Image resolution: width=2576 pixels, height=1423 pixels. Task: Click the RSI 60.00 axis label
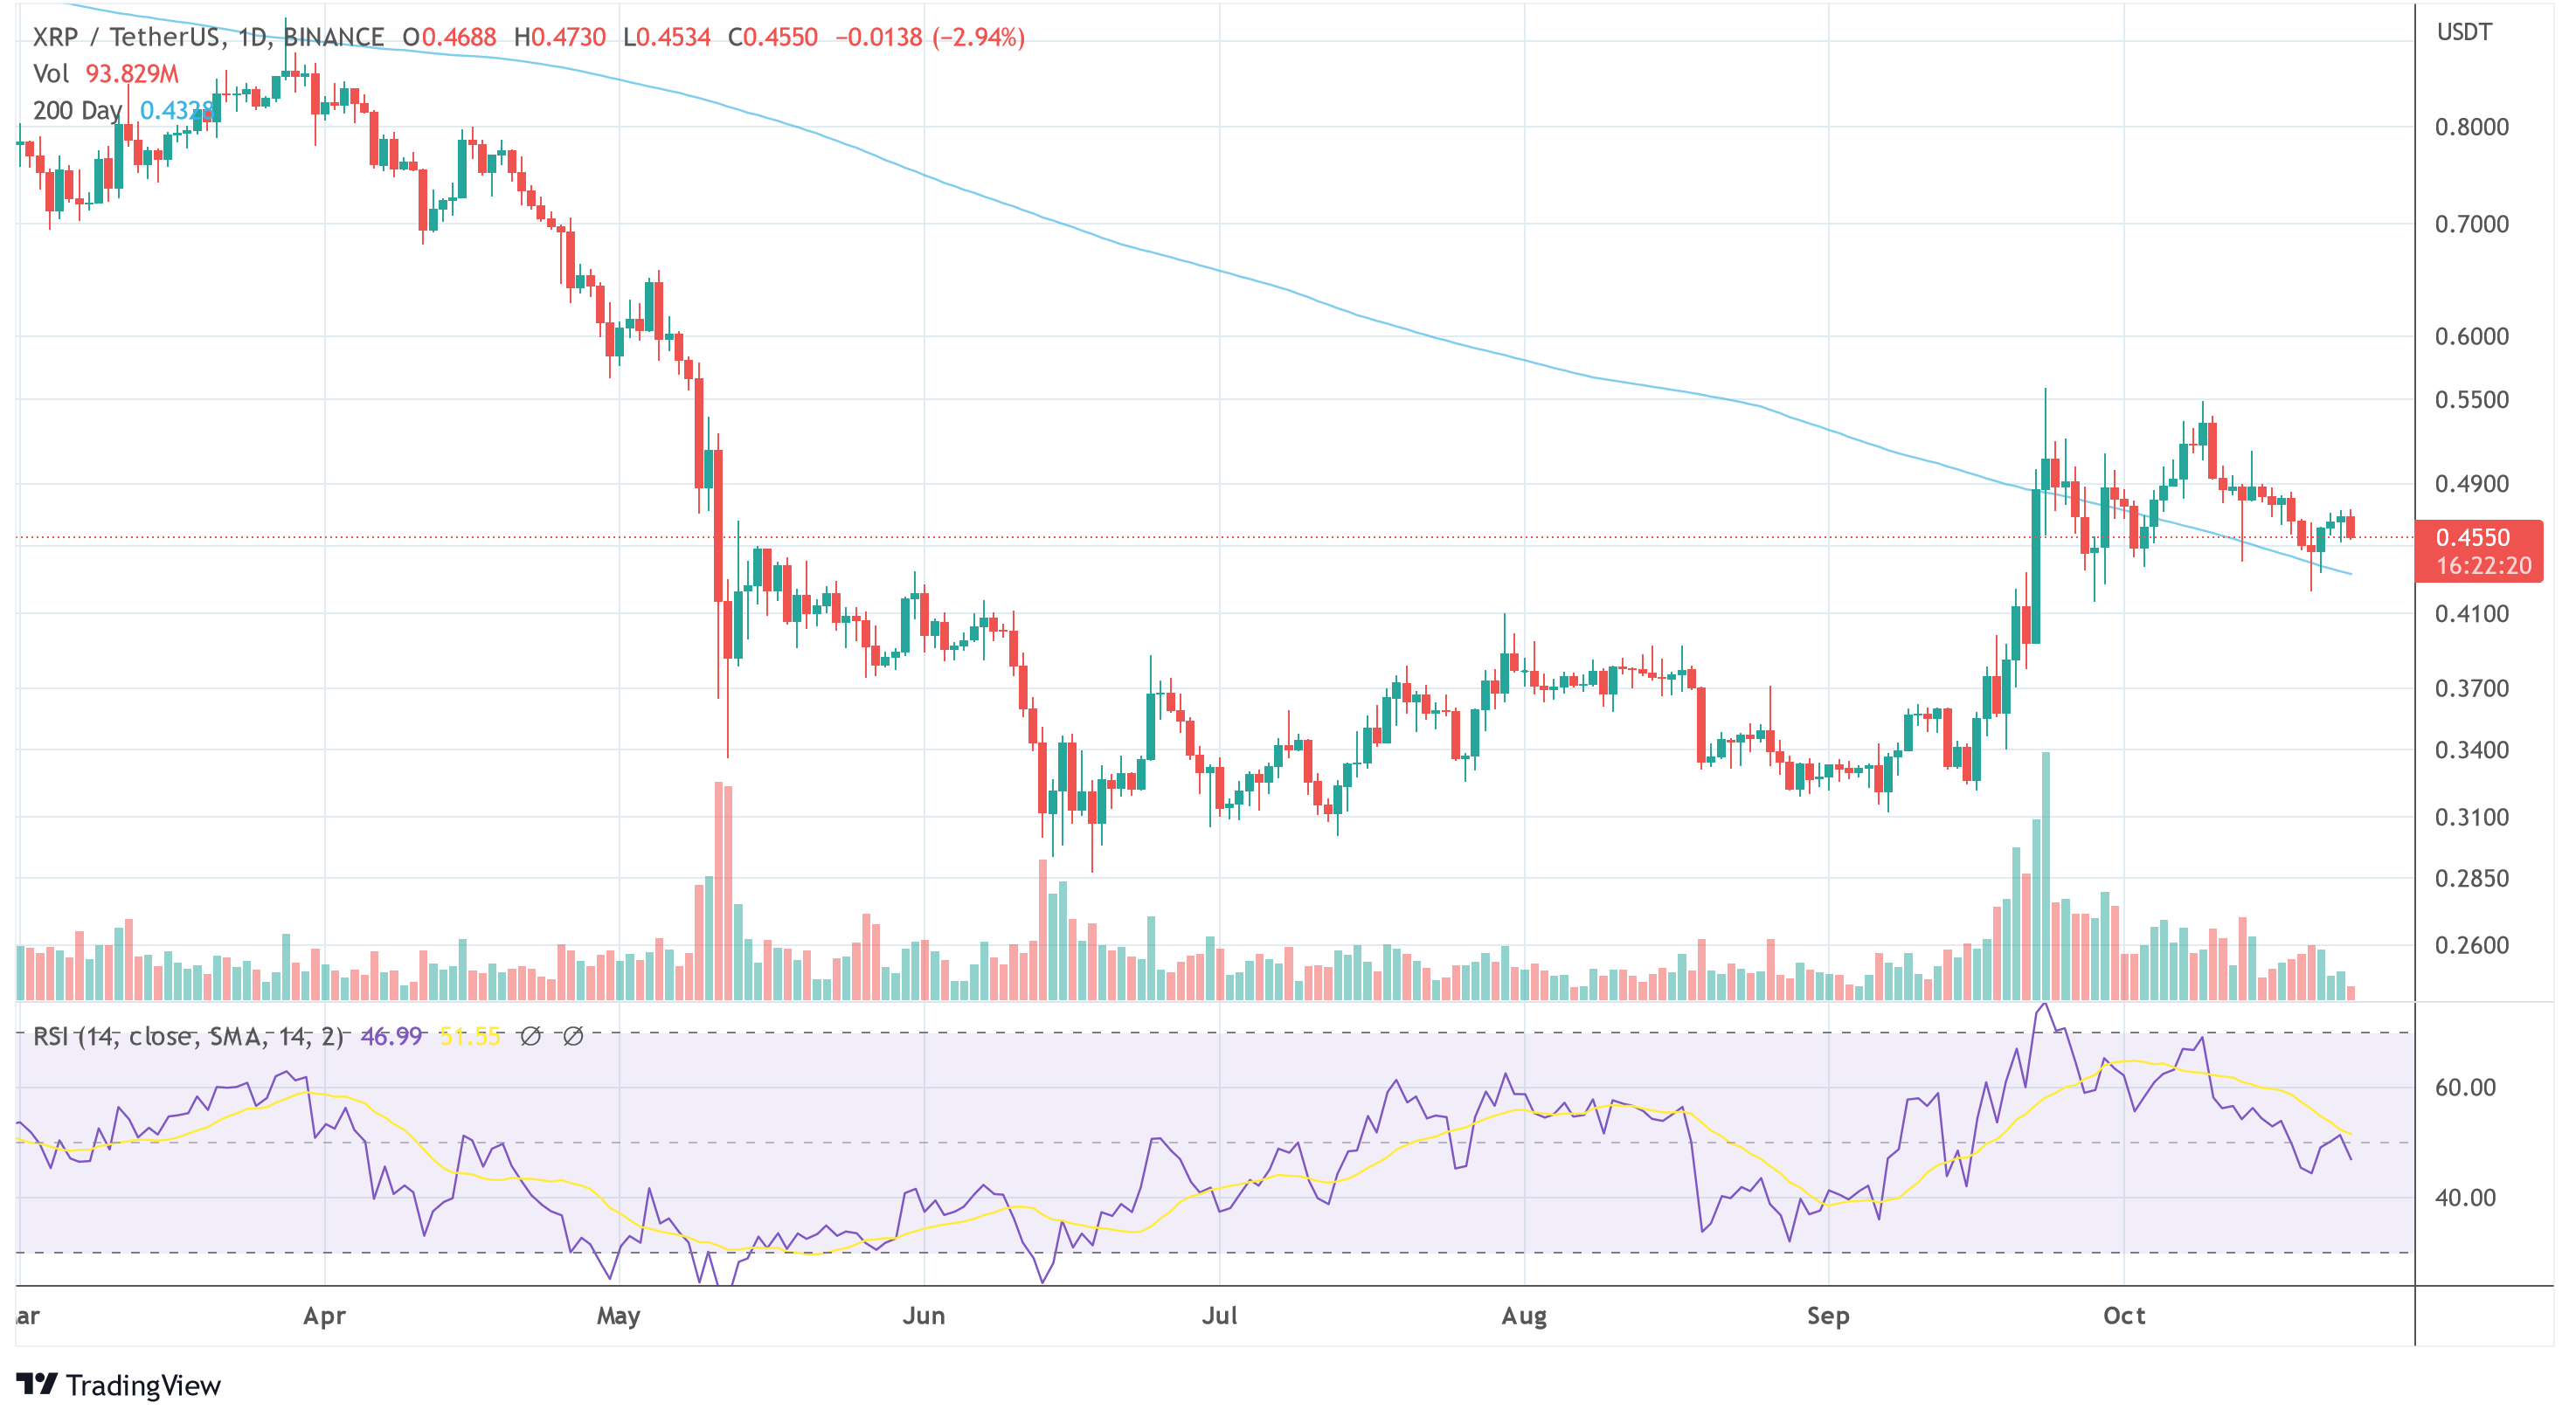pyautogui.click(x=2465, y=1088)
